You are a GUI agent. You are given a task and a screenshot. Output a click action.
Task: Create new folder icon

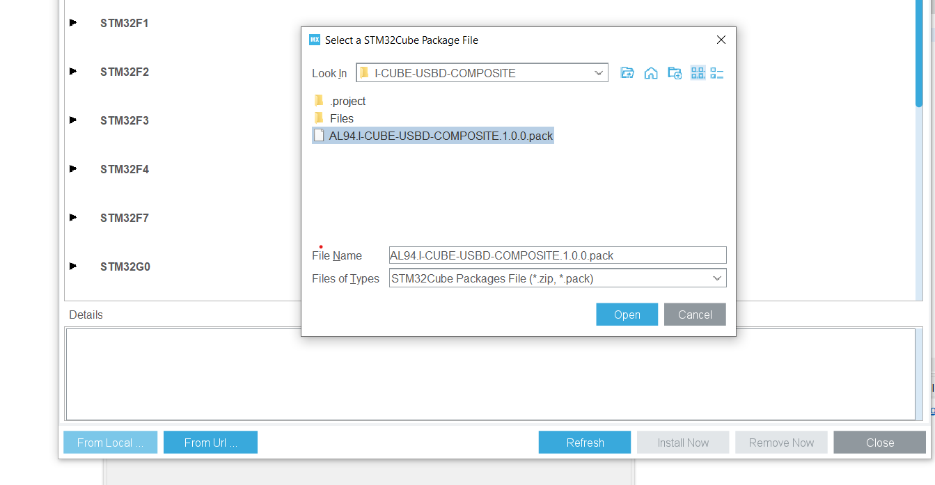click(675, 73)
